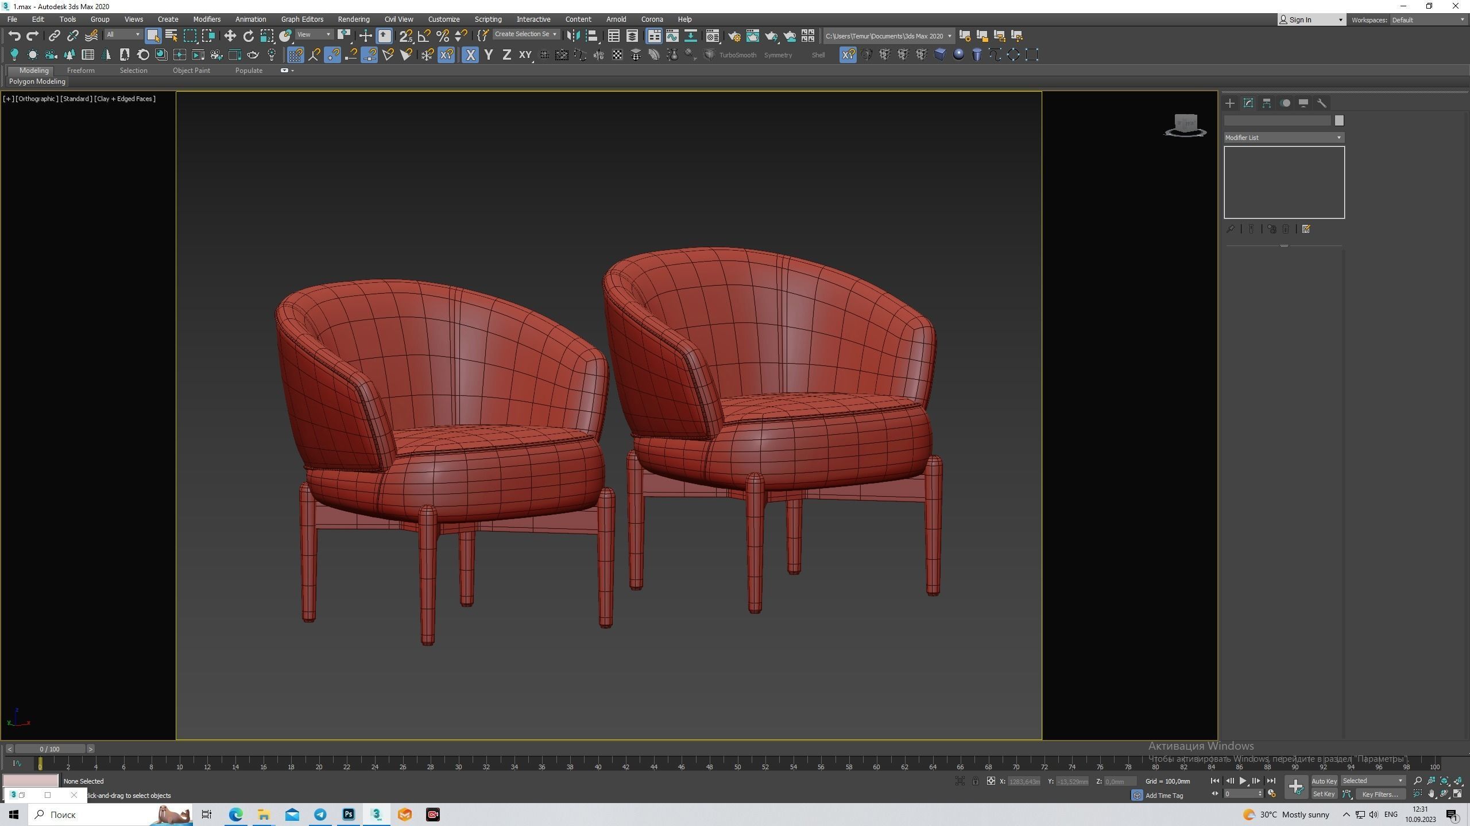Click the Redo arrow icon
This screenshot has height=826, width=1470.
point(33,36)
